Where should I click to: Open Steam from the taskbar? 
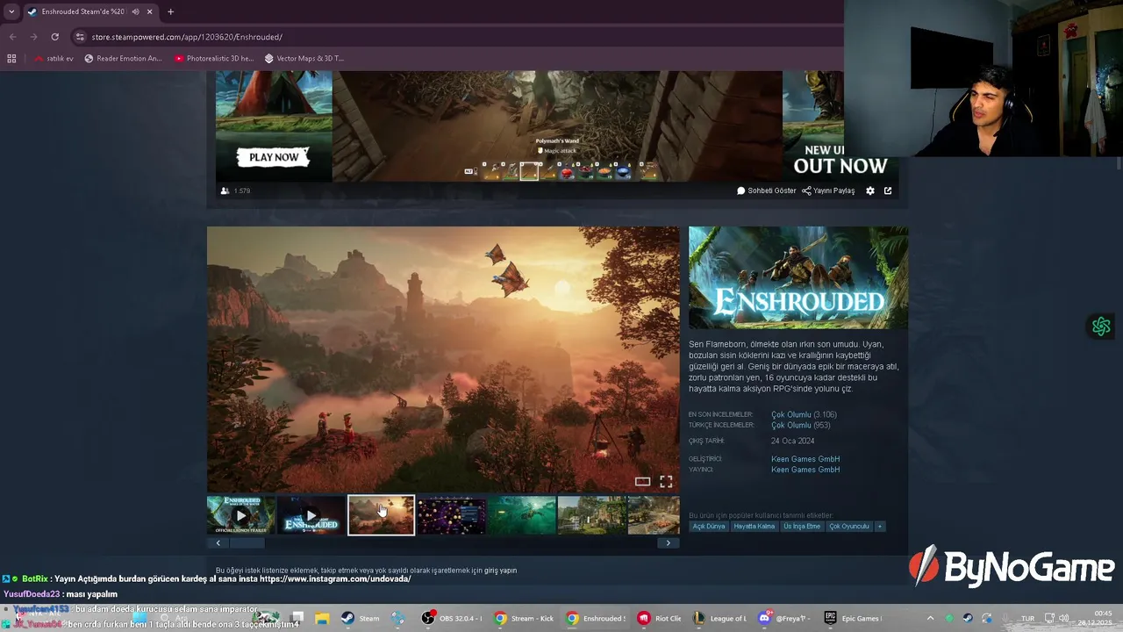tap(360, 618)
